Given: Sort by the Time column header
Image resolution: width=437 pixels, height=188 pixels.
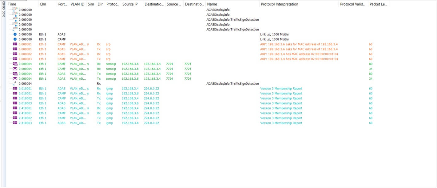Looking at the screenshot, I should click(12, 4).
